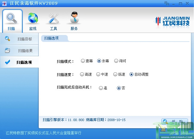Viewport: 194px width, 139px height.
Task: Click the 扫描选项 panel tab header
Action: pyautogui.click(x=54, y=38)
